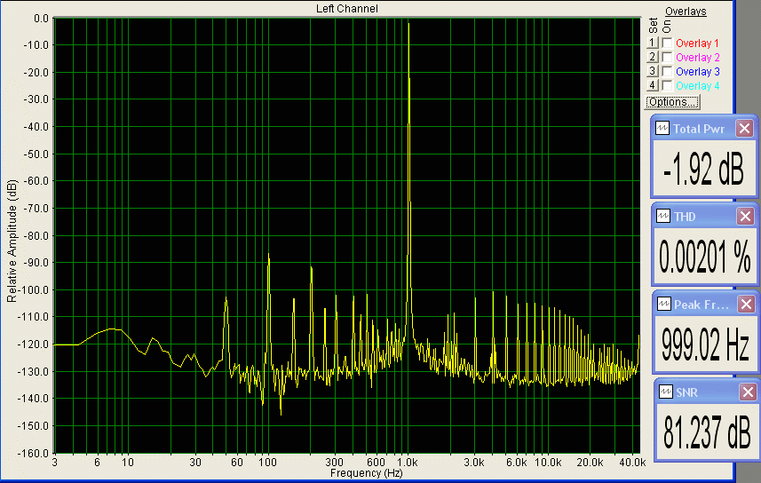Click the Overlay 4 cyan label
Screen dimensions: 761x483
click(x=698, y=86)
